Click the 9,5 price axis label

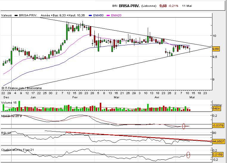[214, 57]
